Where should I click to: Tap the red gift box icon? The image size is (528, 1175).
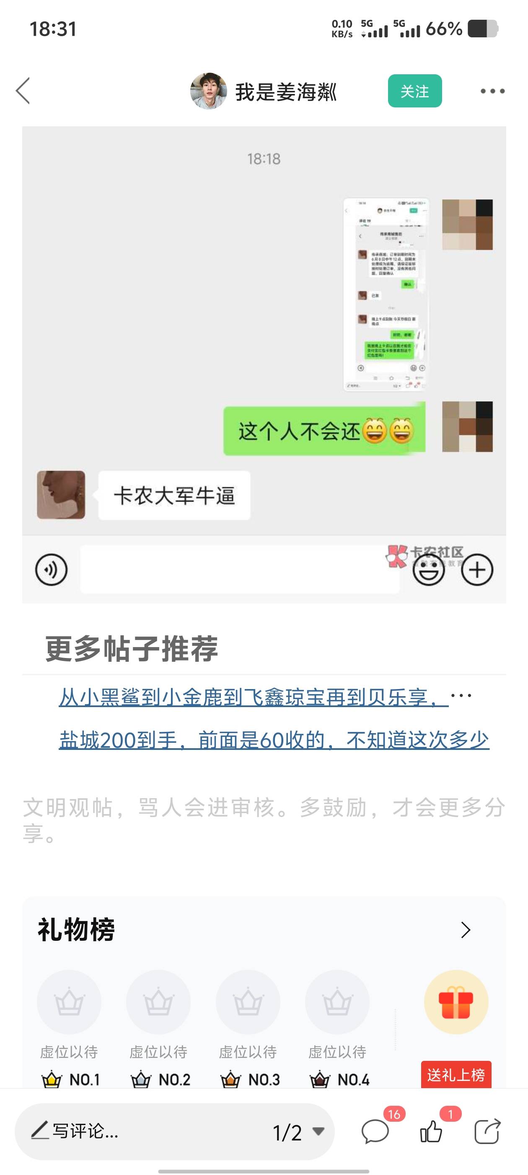click(456, 1002)
